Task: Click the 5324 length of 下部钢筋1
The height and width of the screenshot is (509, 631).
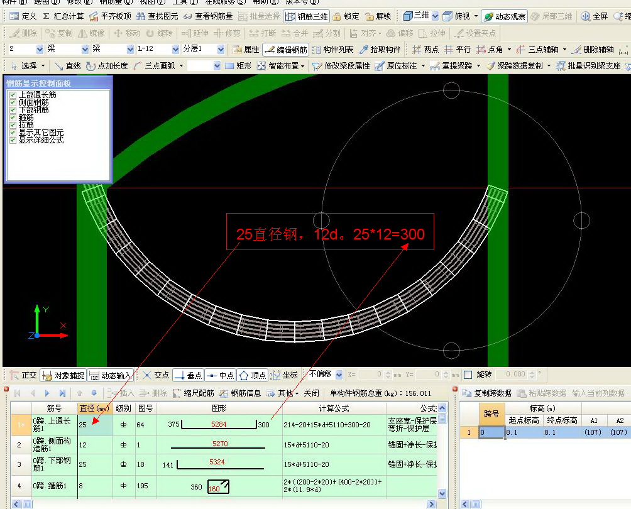Action: click(x=217, y=462)
